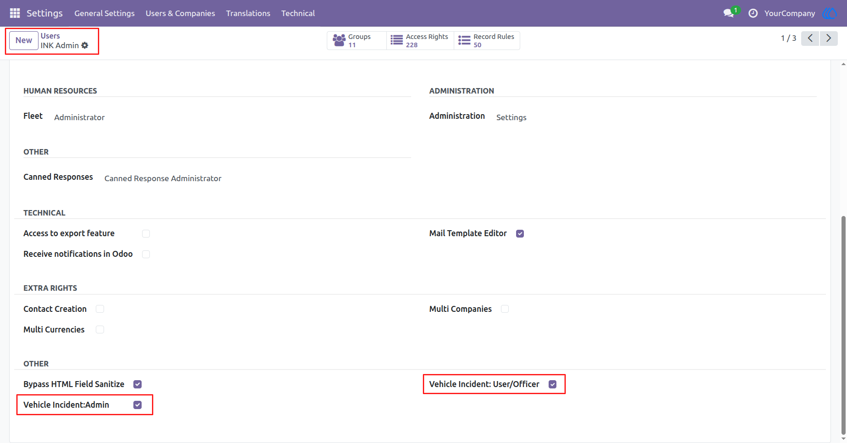The height and width of the screenshot is (443, 847).
Task: Open the conversations chat bubble icon
Action: coord(729,13)
